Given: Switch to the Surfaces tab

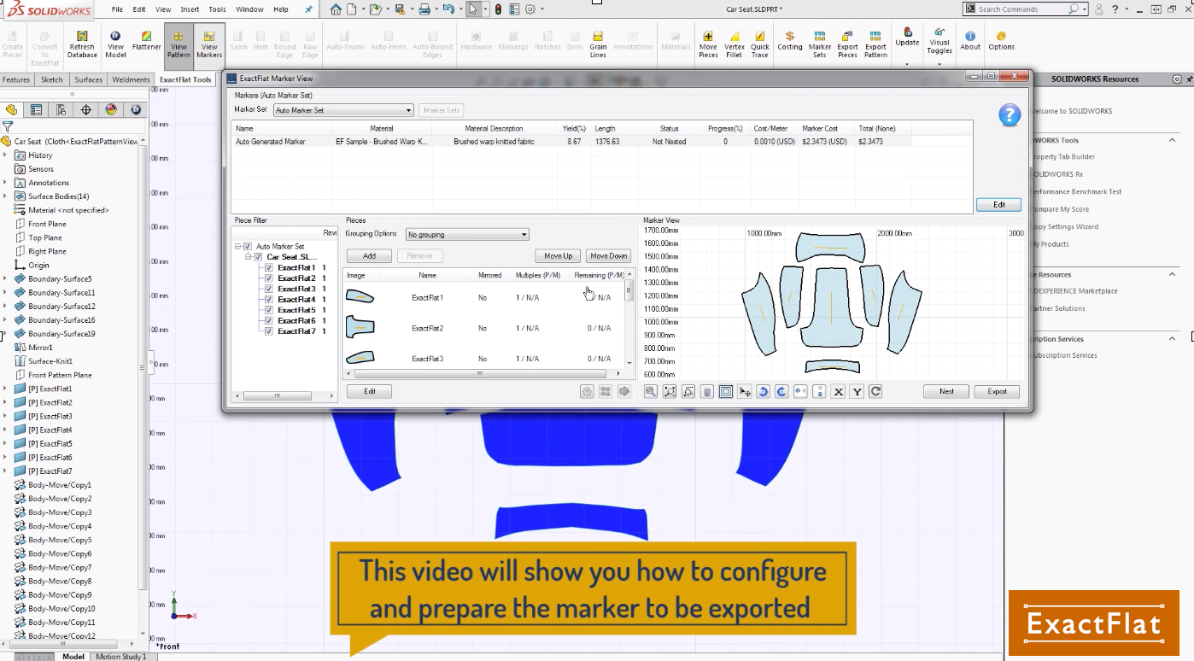Looking at the screenshot, I should click(x=88, y=79).
